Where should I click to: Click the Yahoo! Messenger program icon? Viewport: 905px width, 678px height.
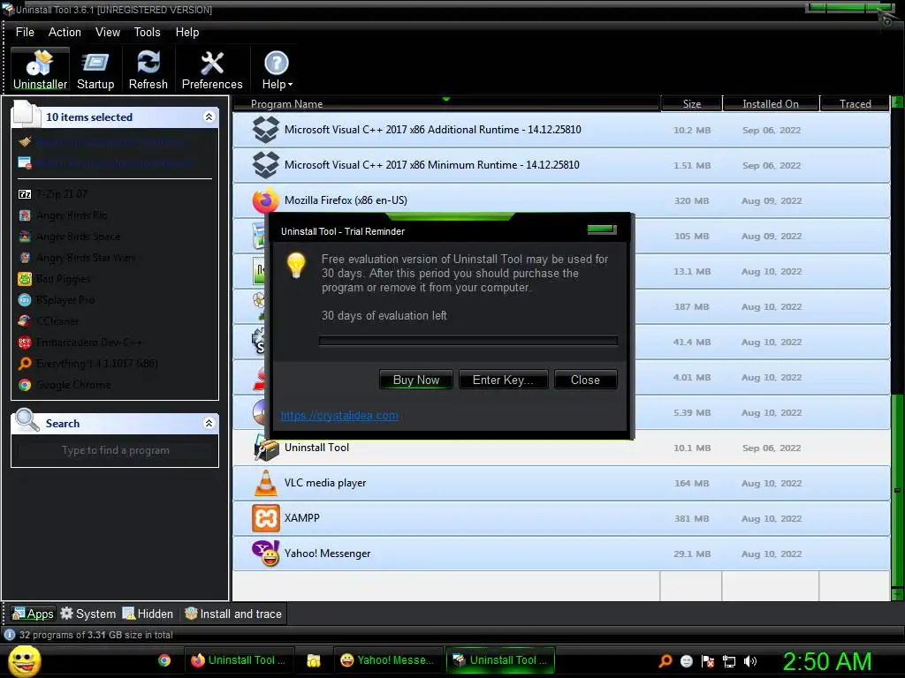[x=265, y=554]
